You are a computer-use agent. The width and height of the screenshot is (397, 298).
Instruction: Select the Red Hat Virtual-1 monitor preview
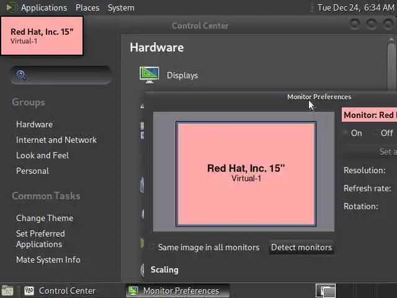point(246,174)
